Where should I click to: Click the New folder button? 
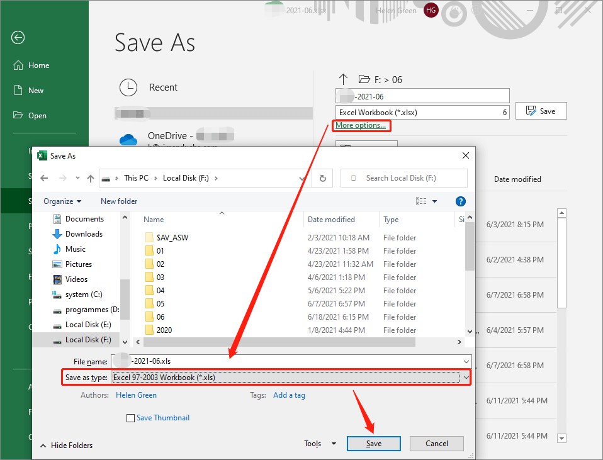(119, 201)
